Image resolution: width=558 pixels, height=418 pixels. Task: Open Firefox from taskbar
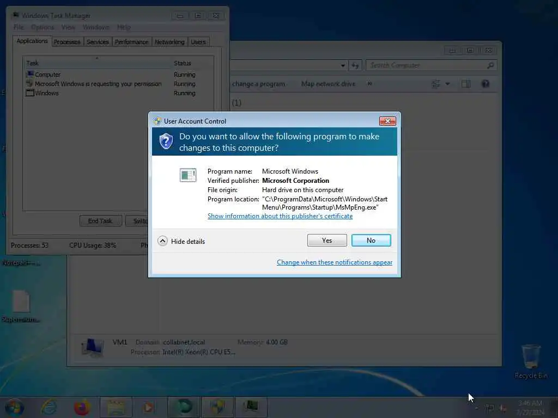pyautogui.click(x=82, y=407)
